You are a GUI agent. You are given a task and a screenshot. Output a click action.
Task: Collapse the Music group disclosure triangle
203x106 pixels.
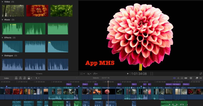tap(2, 20)
